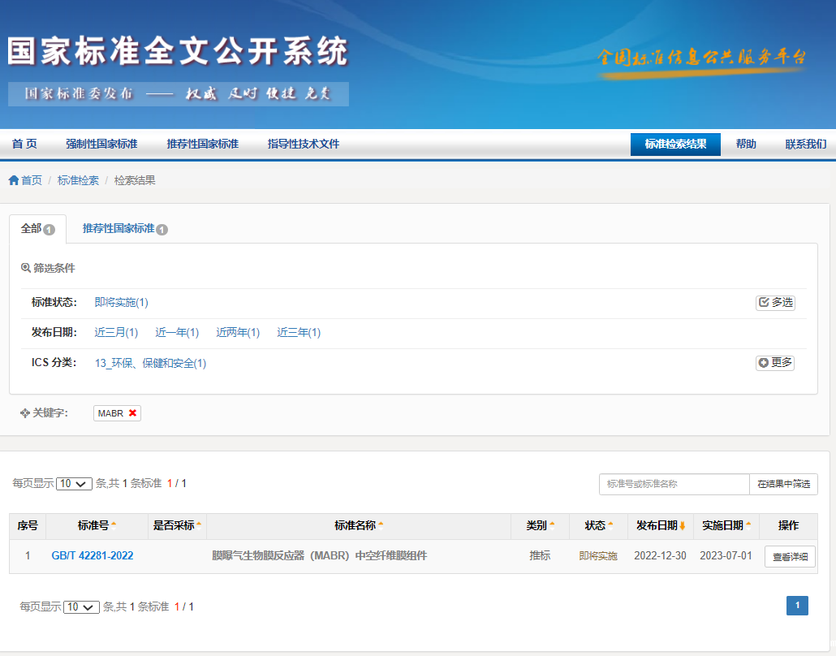
Task: Open 指导性技术文件 navigation item
Action: coord(304,144)
